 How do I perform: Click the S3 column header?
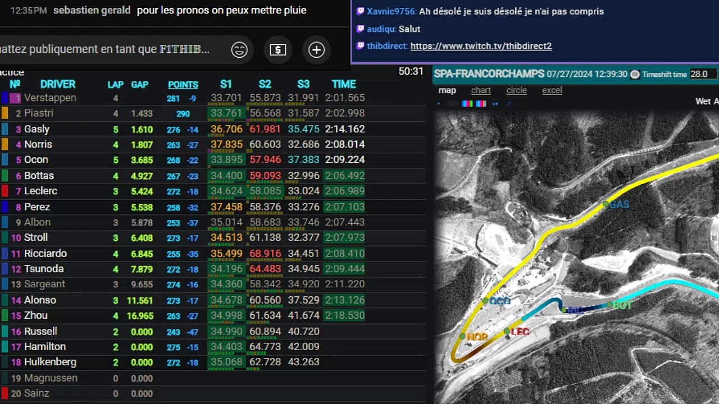click(303, 84)
